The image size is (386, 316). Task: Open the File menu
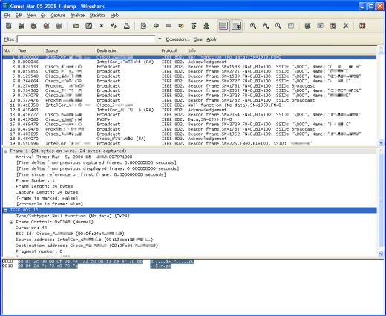(7, 16)
